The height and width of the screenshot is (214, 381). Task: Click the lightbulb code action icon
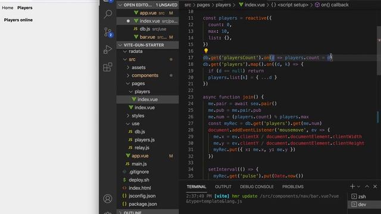pyautogui.click(x=206, y=51)
